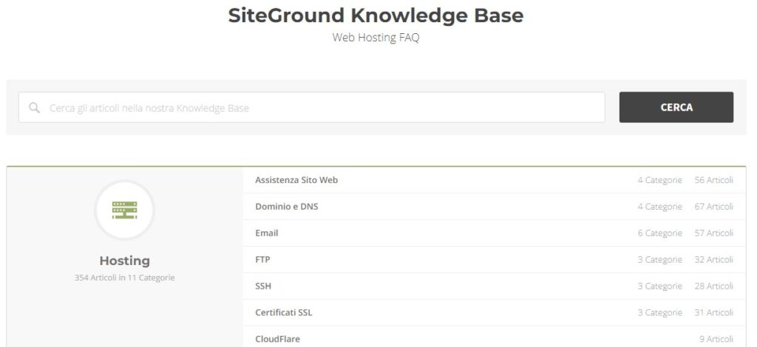Open the CloudFlare category
Image resolution: width=757 pixels, height=347 pixels.
pos(278,340)
